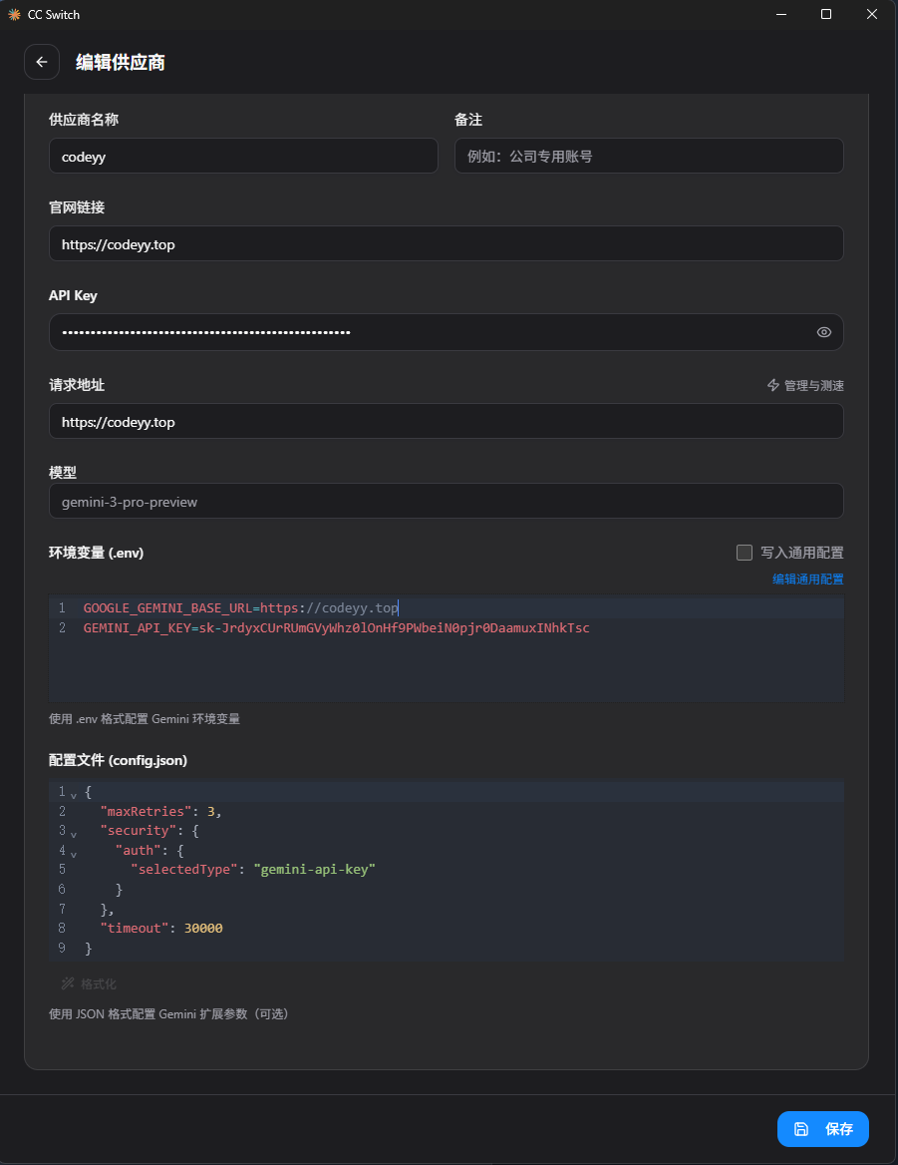This screenshot has width=898, height=1165.
Task: Click the lightning manage and speed test icon
Action: pyautogui.click(x=773, y=385)
